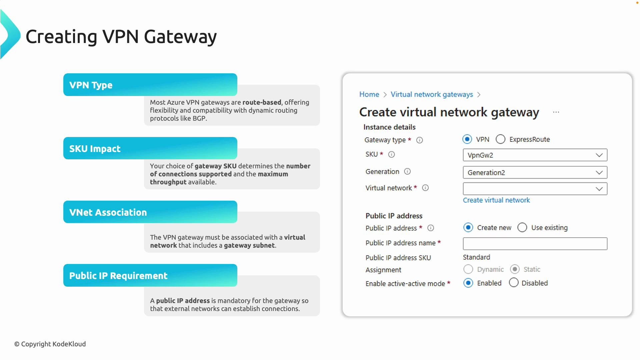Open the Generation dropdown showing Generation2
Screen dimensions: 640x360
pyautogui.click(x=535, y=172)
